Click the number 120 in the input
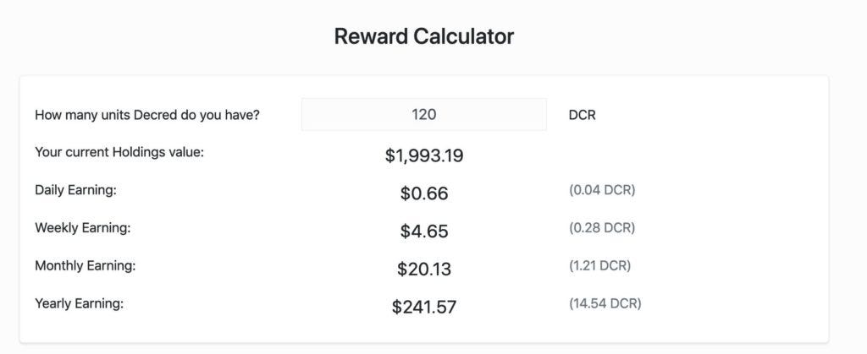867x354 pixels. point(424,114)
